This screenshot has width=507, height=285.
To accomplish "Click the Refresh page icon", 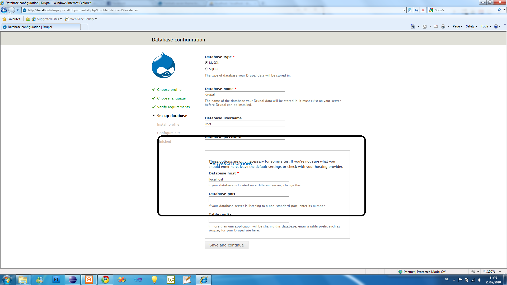I will (416, 10).
